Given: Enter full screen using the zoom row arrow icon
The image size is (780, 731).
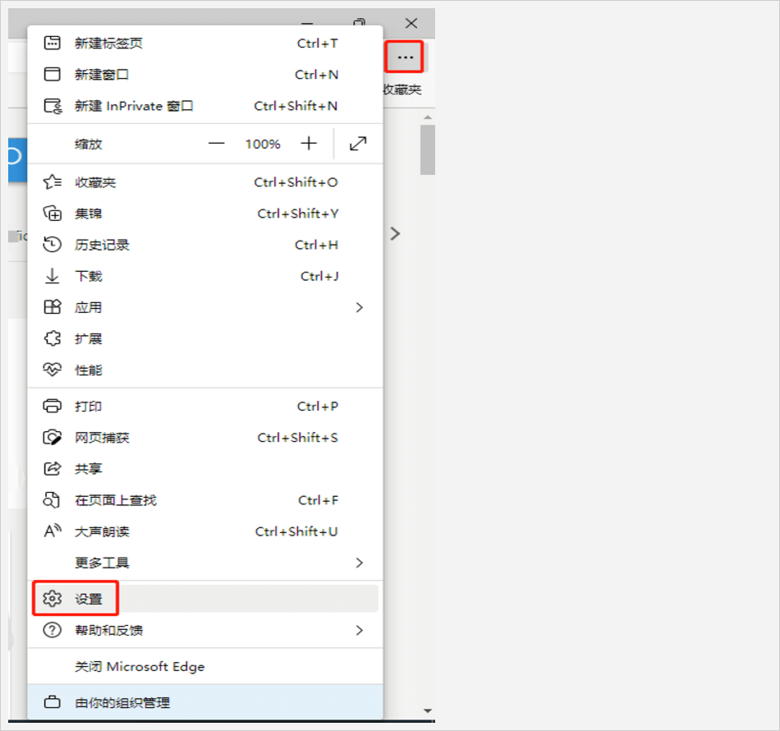Looking at the screenshot, I should 358,144.
